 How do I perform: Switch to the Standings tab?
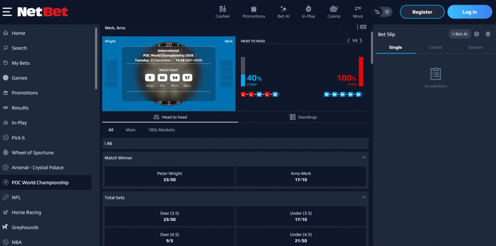(303, 117)
